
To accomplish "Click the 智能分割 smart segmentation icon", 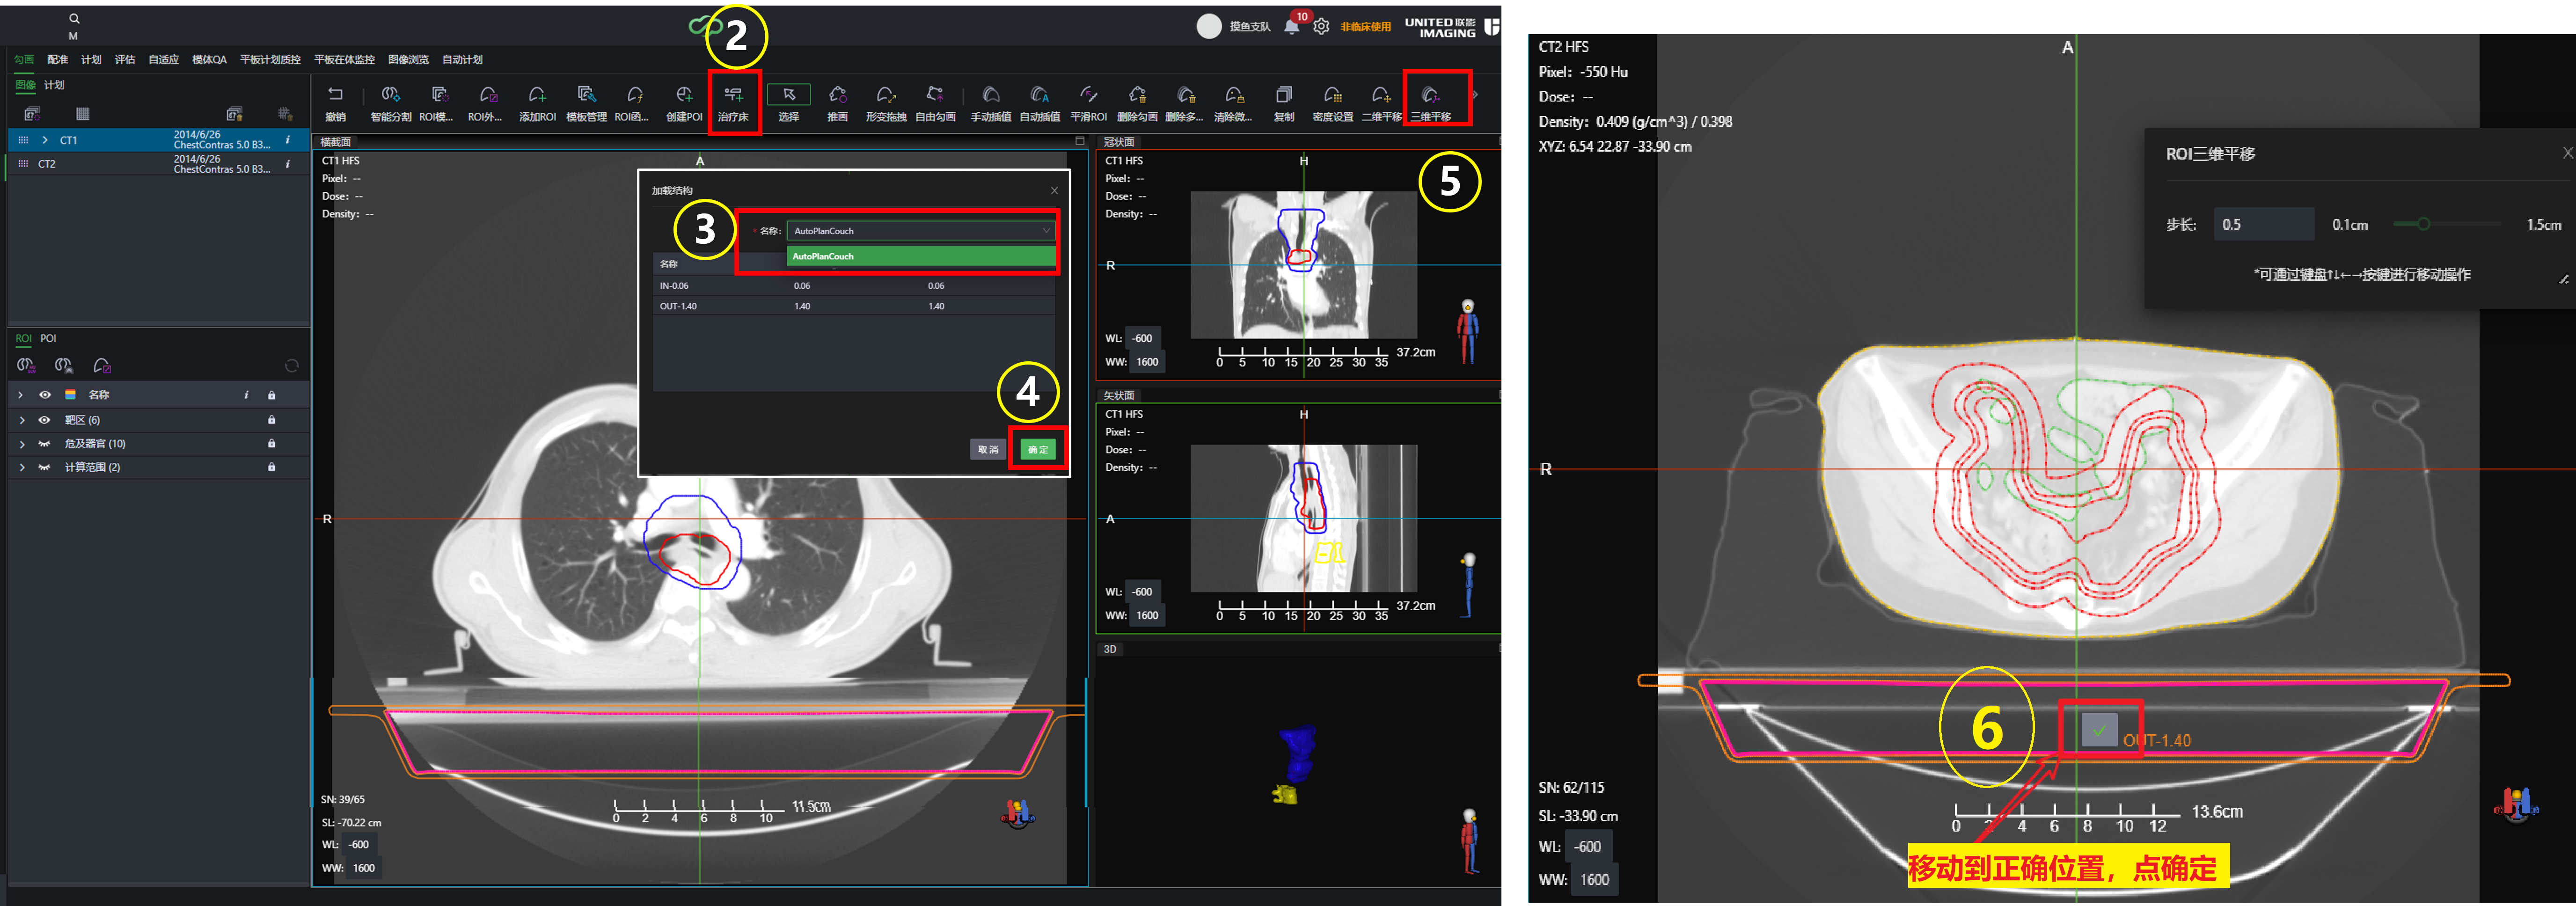I will click(x=391, y=103).
